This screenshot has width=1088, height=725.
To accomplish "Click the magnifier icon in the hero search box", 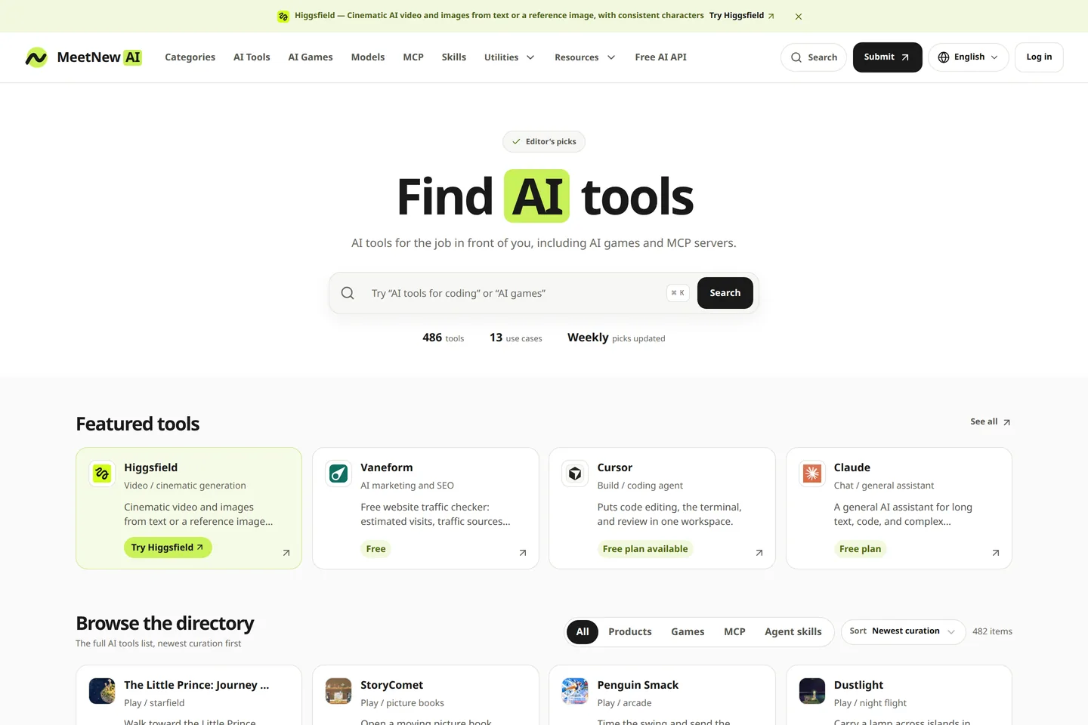I will tap(348, 293).
